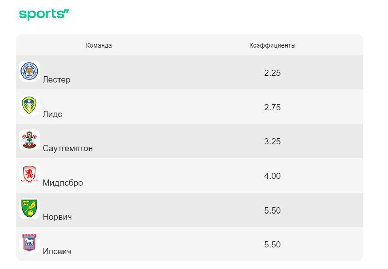
Task: Select the 5.50 odds for Норвич
Action: [272, 210]
